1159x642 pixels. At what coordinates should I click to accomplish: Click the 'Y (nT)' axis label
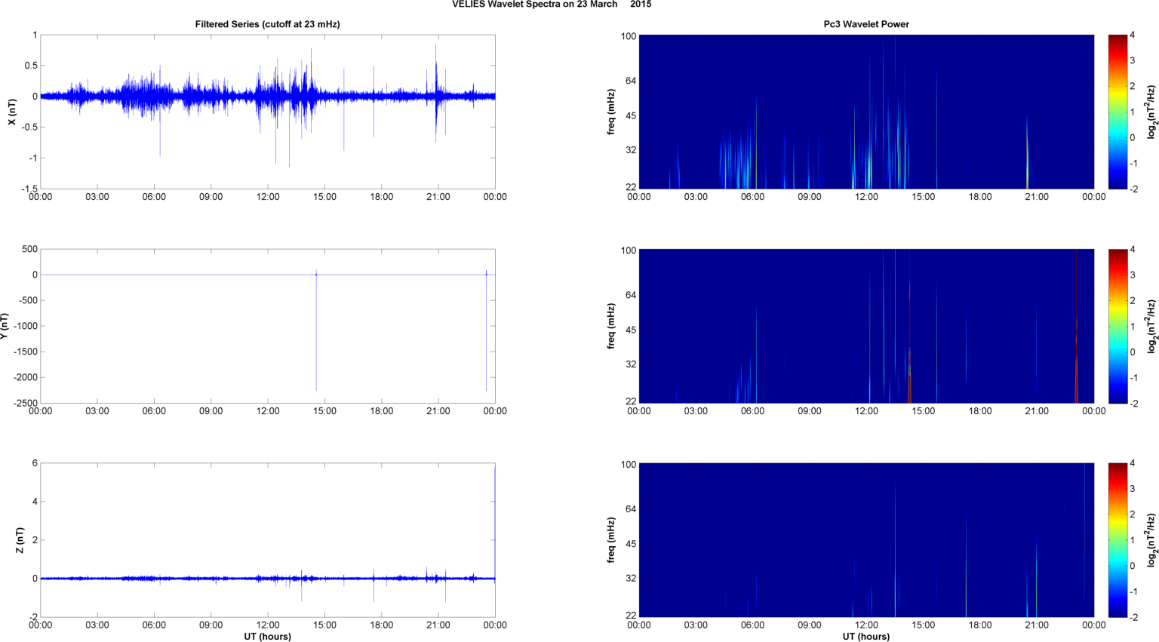(4, 326)
